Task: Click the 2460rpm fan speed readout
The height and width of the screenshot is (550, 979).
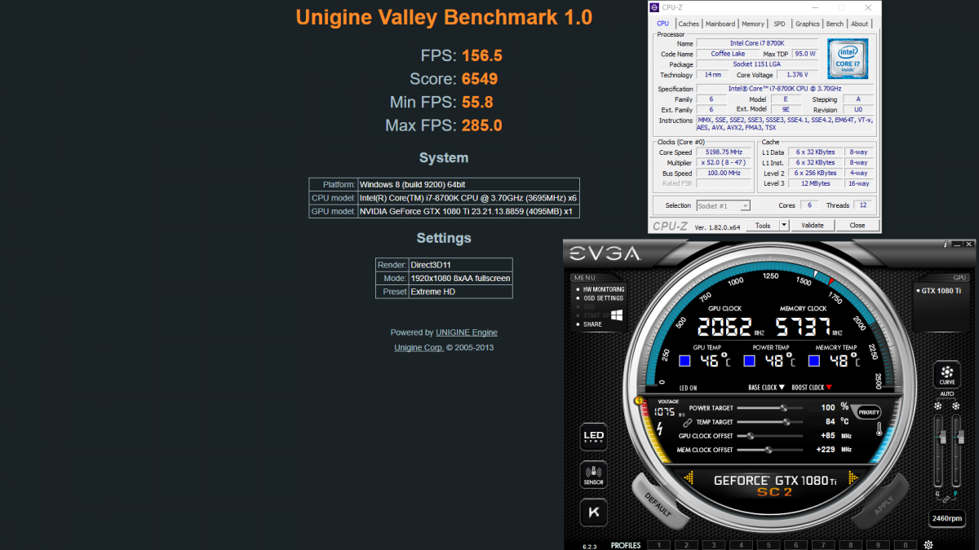Action: (x=946, y=518)
